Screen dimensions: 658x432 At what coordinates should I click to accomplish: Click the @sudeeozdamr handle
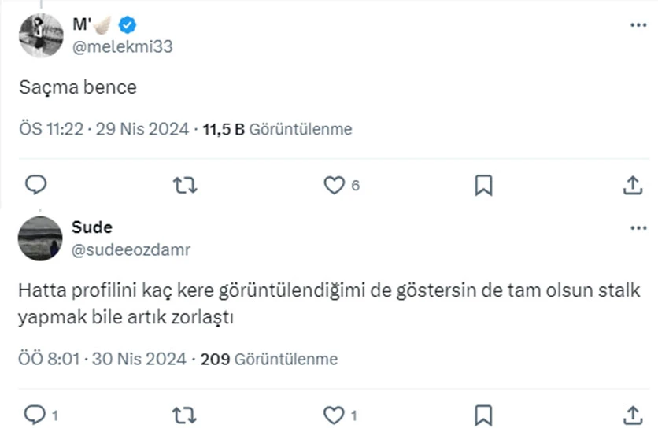pos(131,249)
